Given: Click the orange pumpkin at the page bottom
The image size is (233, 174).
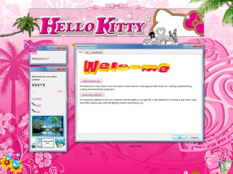Looking at the screenshot, I should (x=195, y=172).
